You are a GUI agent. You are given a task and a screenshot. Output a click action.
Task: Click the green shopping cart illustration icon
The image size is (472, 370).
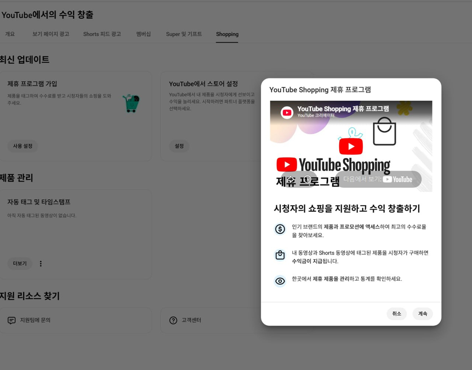131,104
